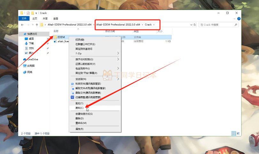Select 网络 in the sidebar
The image size is (259, 154).
coord(30,72)
